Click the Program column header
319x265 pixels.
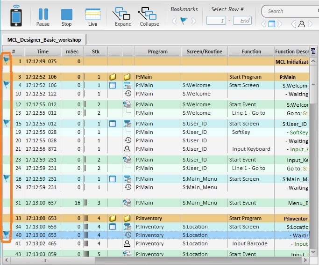(157, 52)
